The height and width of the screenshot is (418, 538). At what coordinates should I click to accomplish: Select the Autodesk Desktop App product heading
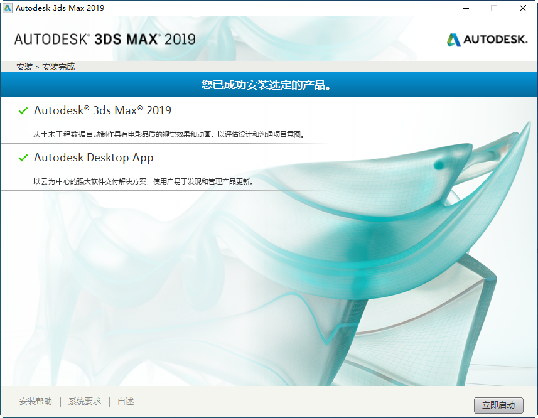(94, 158)
